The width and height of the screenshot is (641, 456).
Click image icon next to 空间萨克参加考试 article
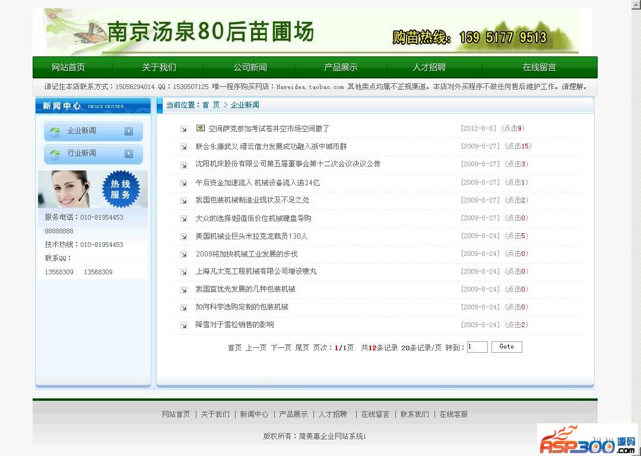(x=201, y=128)
